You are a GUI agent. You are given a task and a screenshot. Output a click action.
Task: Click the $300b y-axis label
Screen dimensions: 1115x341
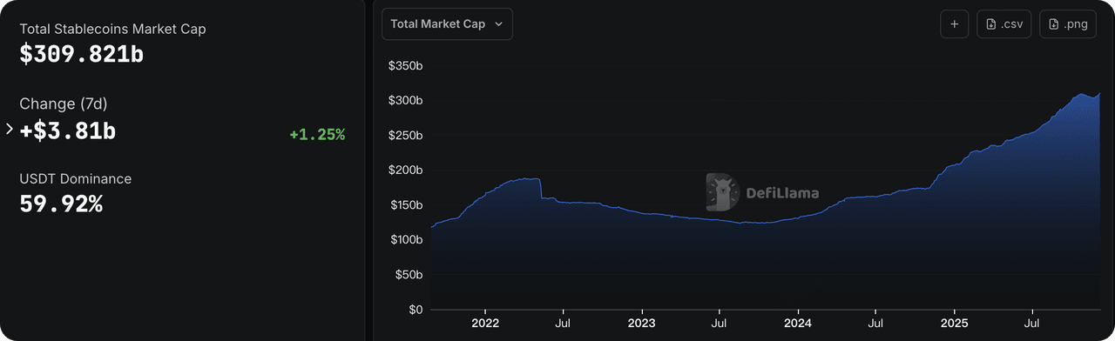405,101
